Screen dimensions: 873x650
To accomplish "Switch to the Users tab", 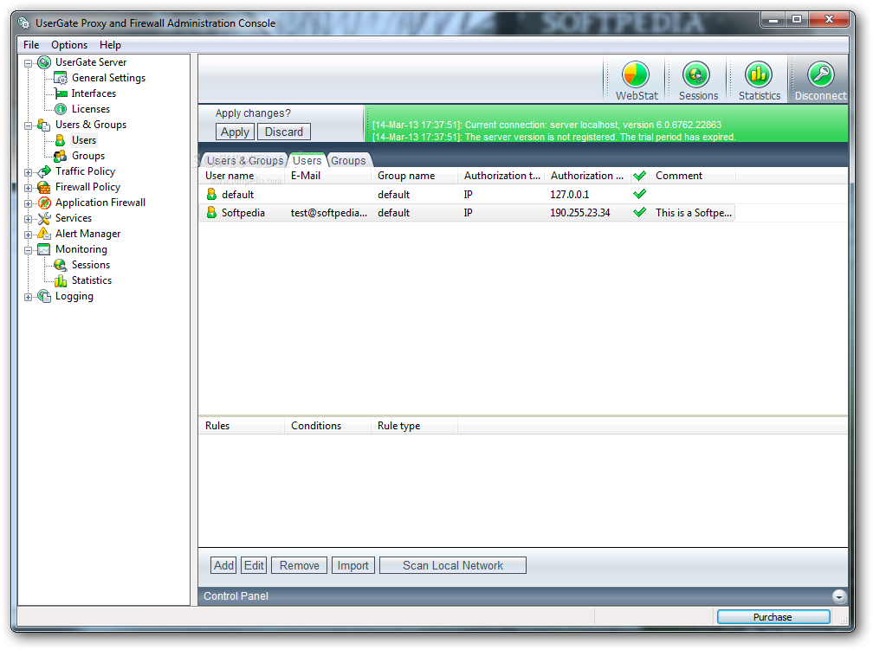I will [x=307, y=160].
